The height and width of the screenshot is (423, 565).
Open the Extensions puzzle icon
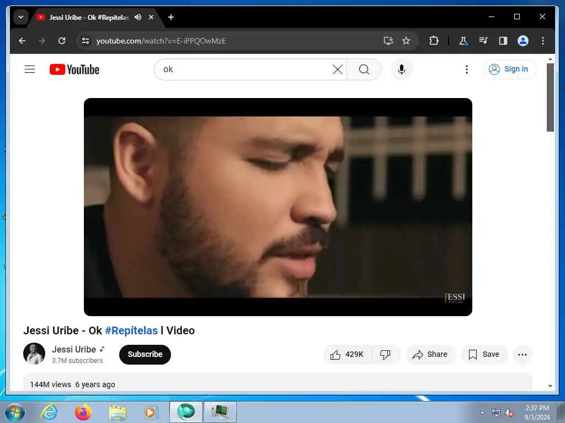pyautogui.click(x=434, y=41)
